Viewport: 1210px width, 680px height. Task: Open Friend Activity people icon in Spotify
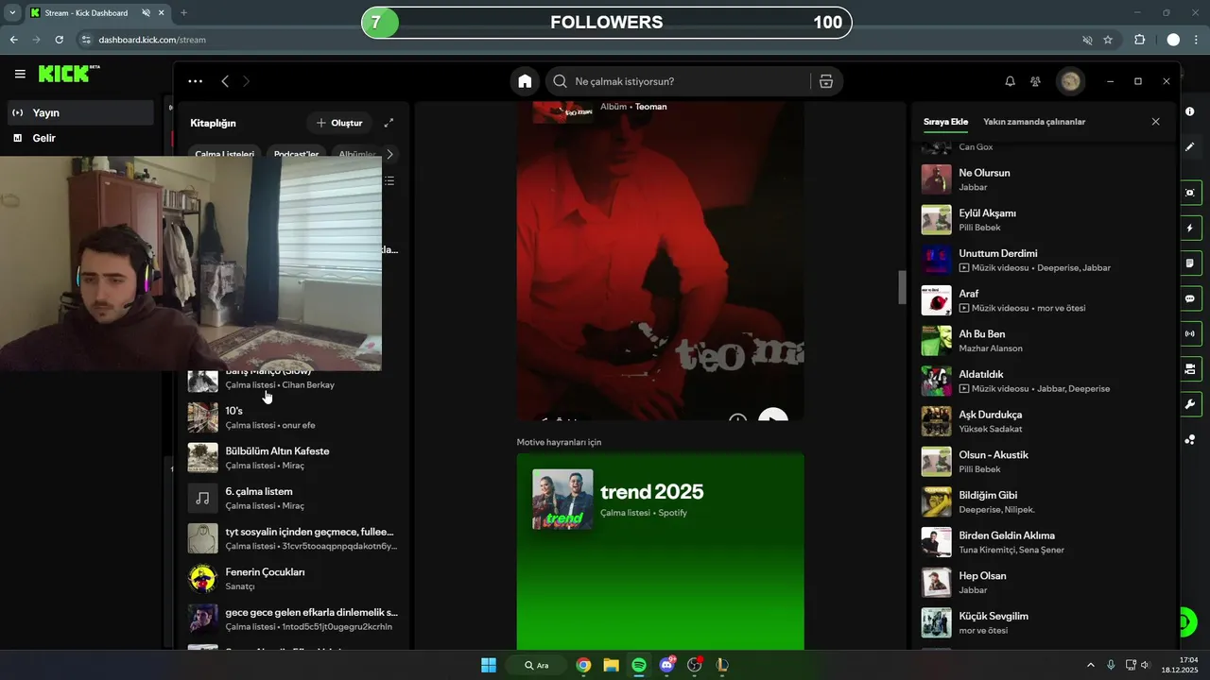pyautogui.click(x=1035, y=81)
